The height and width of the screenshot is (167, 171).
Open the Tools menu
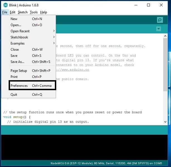pos(34,12)
